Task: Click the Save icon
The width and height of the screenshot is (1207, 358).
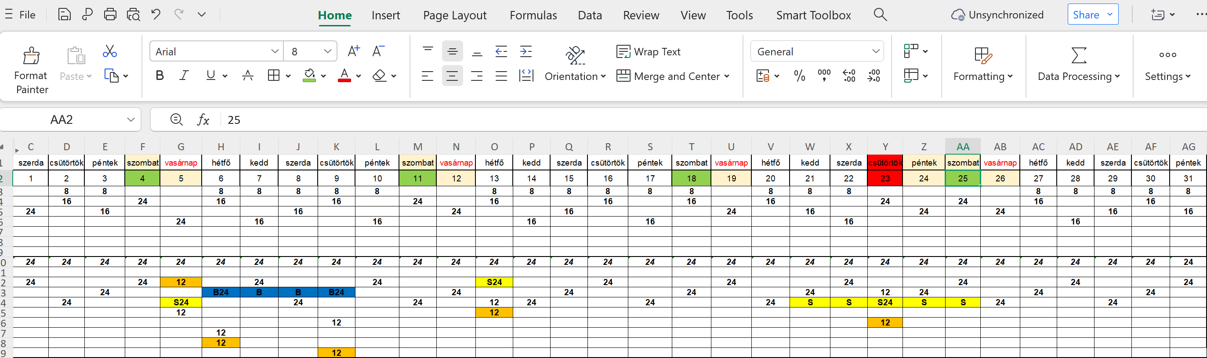Action: click(x=64, y=14)
